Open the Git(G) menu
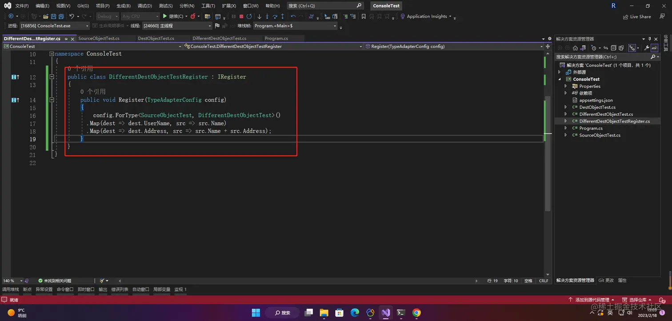 83,6
